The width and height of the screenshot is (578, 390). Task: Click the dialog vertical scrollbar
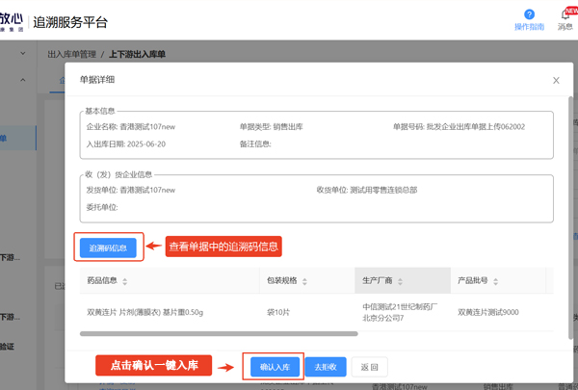[x=570, y=218]
